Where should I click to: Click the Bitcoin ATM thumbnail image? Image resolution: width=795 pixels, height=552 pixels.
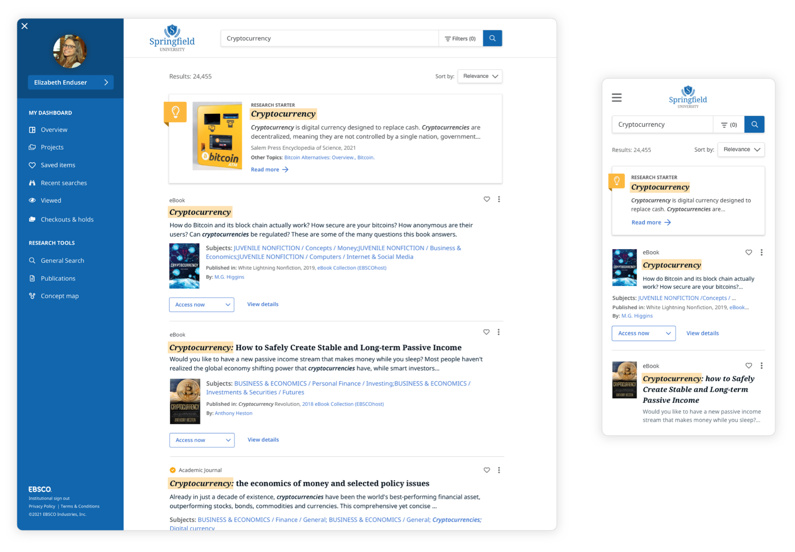pos(217,136)
